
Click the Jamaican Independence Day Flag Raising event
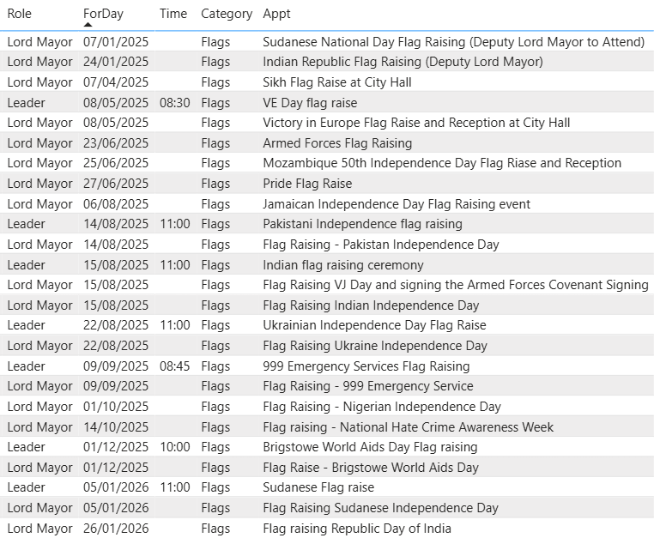click(396, 204)
